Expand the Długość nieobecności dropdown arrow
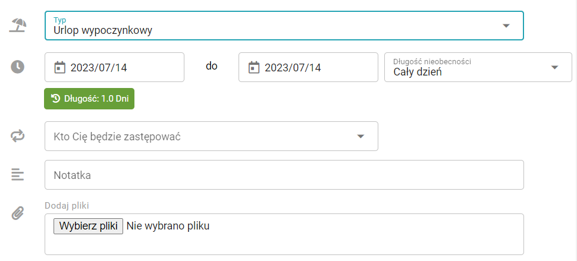Screen dimensions: 577x261 [x=555, y=67]
